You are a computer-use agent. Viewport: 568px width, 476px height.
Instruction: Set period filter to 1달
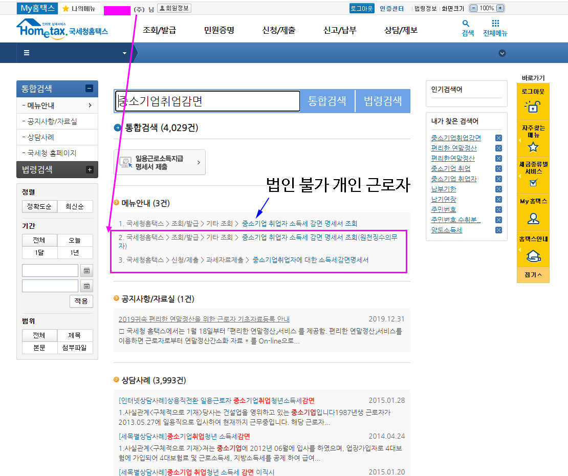[x=39, y=252]
